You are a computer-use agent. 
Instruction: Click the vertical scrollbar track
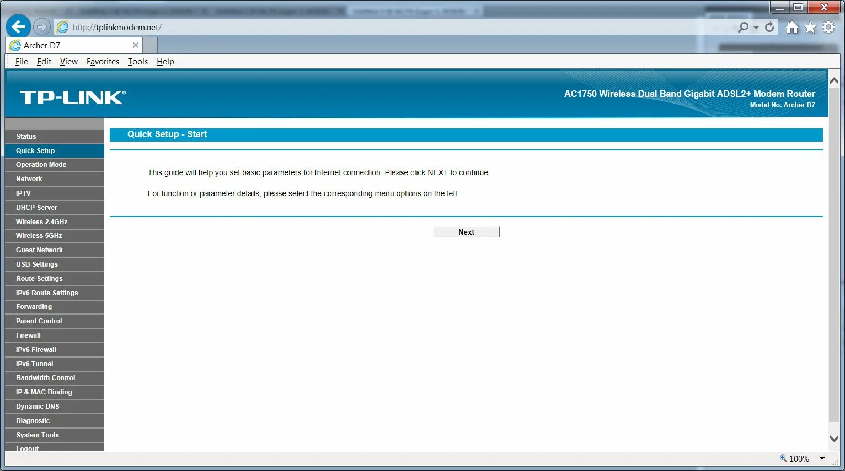tap(834, 259)
